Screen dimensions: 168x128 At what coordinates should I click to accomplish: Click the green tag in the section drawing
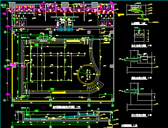tap(36, 111)
